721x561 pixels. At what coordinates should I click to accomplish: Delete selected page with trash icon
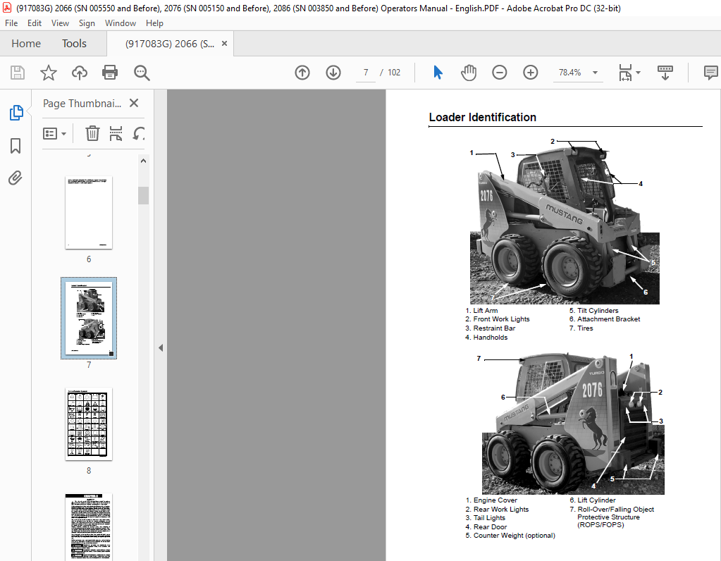point(92,133)
